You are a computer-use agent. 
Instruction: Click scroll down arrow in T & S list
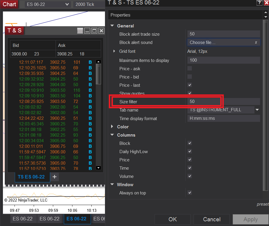tap(98, 168)
